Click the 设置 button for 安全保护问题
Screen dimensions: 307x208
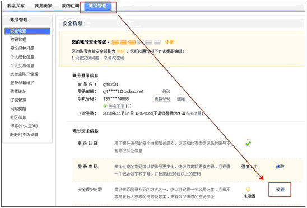(280, 190)
